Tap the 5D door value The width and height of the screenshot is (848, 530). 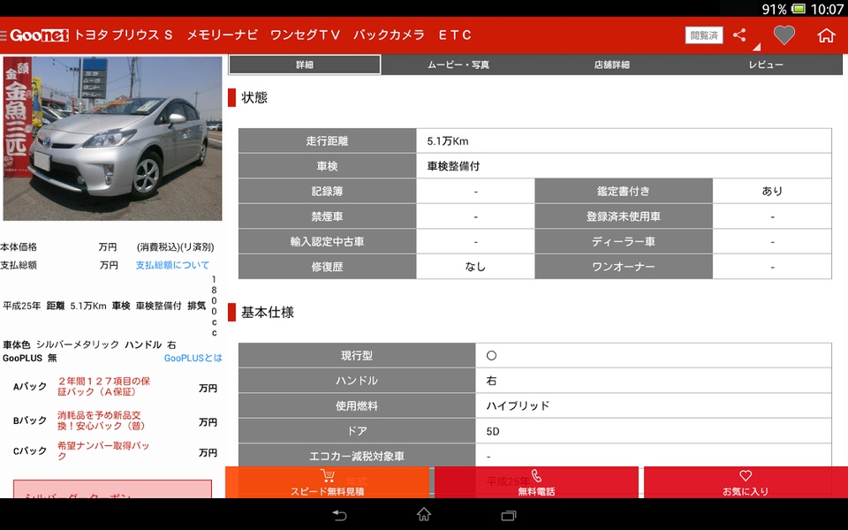point(493,431)
